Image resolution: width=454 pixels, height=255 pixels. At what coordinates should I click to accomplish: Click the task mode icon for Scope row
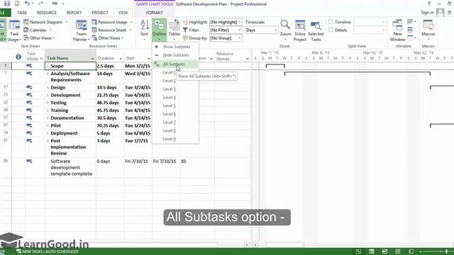29,66
